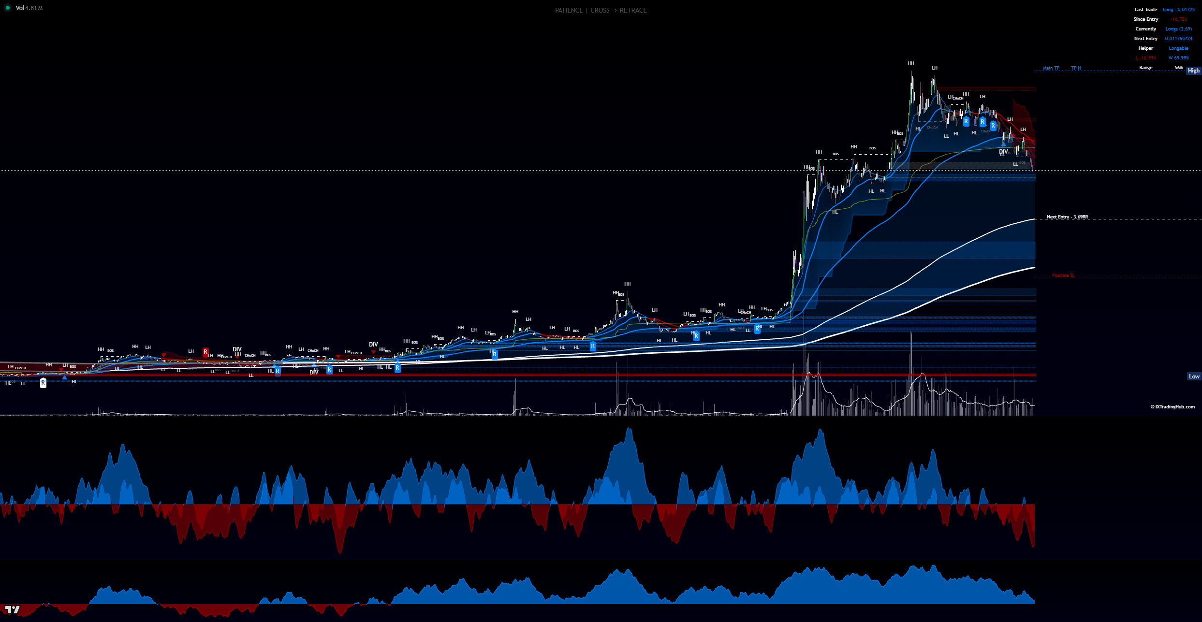
Task: Click the rightmost DIV label on chart
Action: click(1003, 152)
